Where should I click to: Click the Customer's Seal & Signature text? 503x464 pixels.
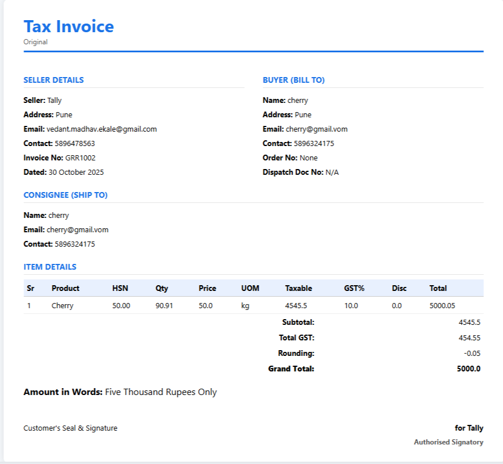[x=70, y=428]
